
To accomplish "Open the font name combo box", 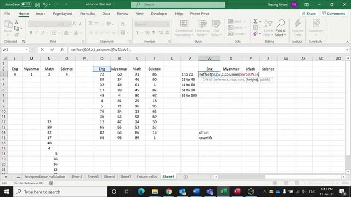I will [44, 24].
